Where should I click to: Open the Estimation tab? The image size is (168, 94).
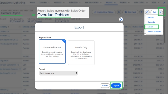(x=73, y=2)
